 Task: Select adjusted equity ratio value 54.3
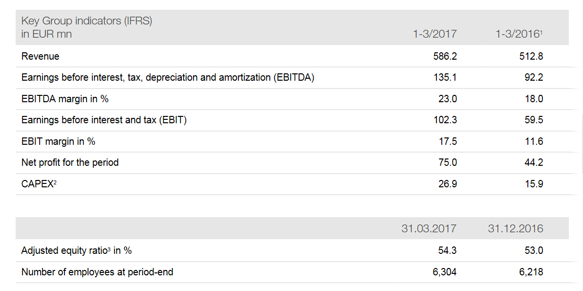point(448,251)
